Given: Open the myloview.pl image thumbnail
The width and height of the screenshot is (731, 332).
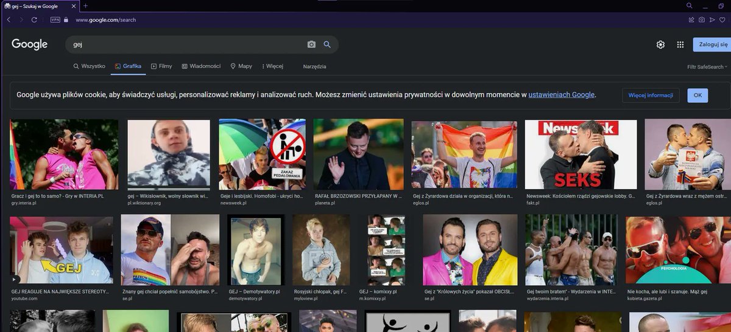Looking at the screenshot, I should 321,250.
